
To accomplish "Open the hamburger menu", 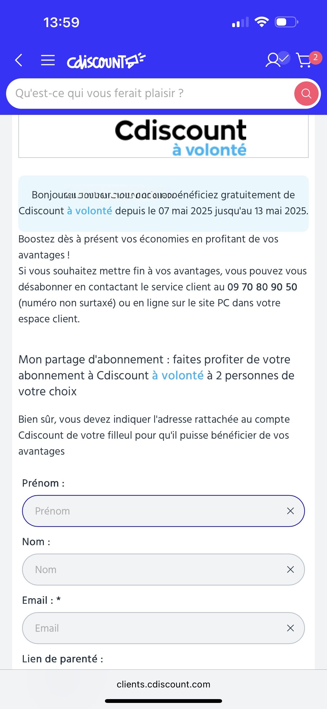I will click(48, 60).
